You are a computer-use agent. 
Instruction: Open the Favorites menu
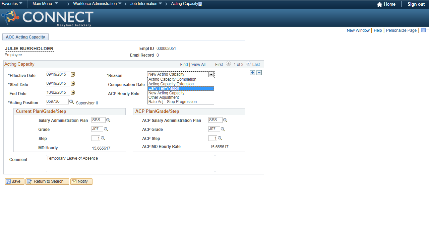(x=12, y=4)
